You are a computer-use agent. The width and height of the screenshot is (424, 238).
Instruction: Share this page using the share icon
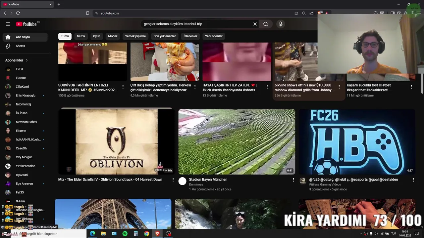tap(311, 13)
